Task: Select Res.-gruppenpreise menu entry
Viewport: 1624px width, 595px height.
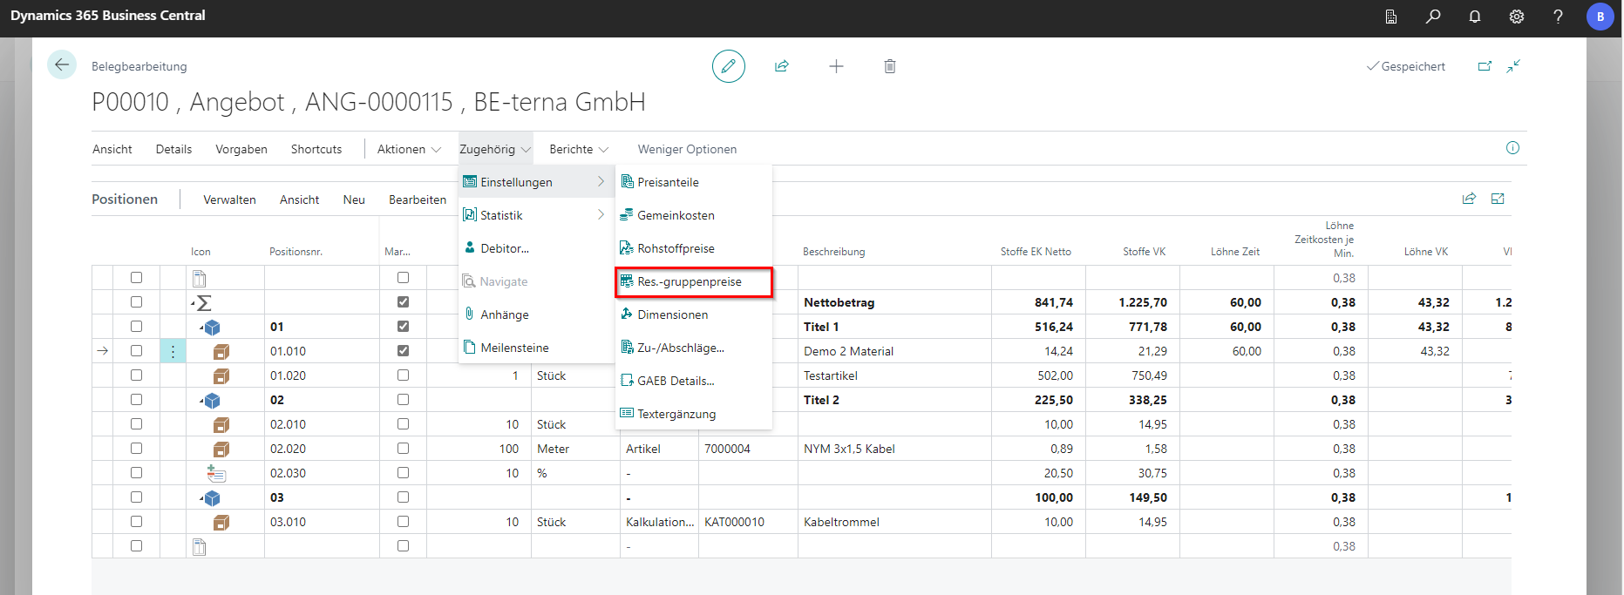Action: (x=689, y=281)
